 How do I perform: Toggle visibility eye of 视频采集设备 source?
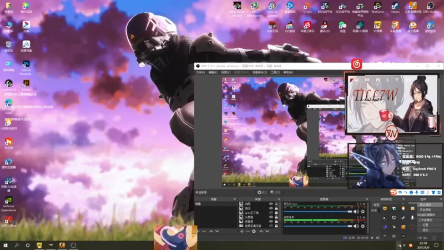pos(271,226)
